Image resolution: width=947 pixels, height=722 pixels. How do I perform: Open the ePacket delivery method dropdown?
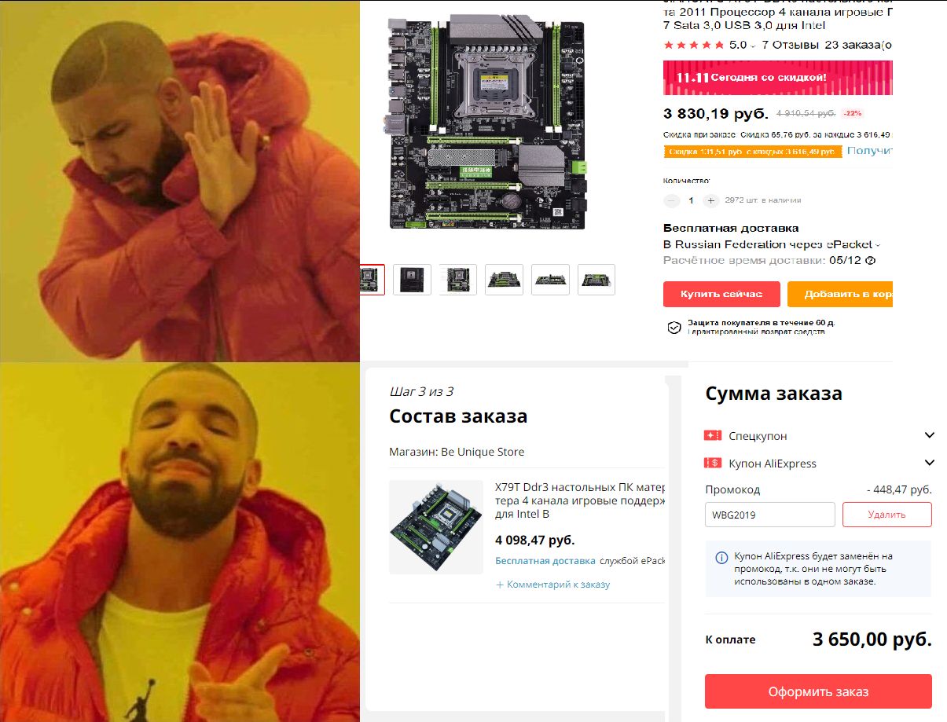click(878, 244)
